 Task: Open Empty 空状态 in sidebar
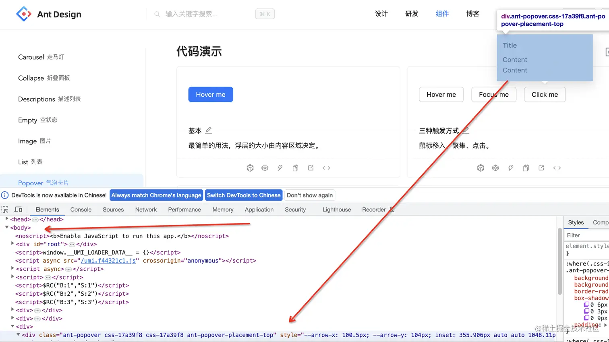click(38, 120)
